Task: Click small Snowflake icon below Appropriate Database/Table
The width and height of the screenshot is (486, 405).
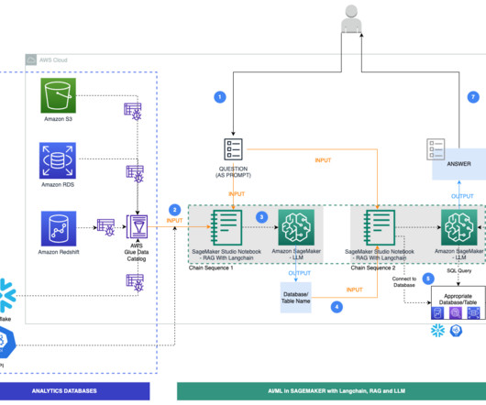Action: click(437, 331)
